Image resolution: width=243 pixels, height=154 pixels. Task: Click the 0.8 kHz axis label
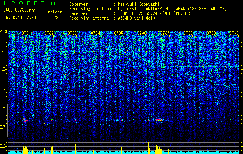(3, 108)
